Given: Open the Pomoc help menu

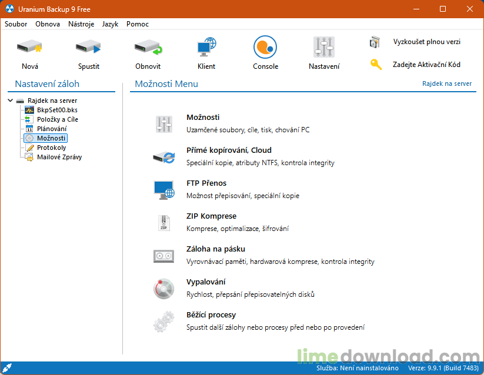Looking at the screenshot, I should point(138,24).
